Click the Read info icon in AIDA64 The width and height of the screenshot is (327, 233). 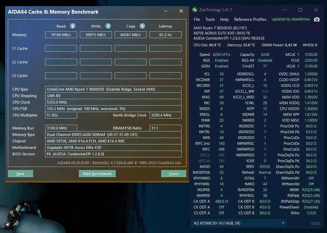point(73,26)
